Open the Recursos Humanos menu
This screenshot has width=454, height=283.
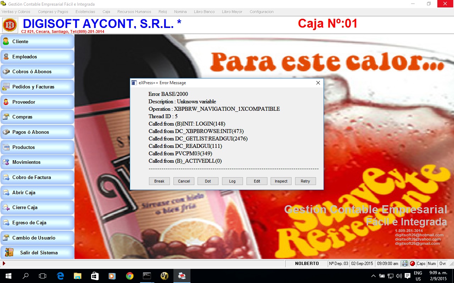[x=134, y=12]
